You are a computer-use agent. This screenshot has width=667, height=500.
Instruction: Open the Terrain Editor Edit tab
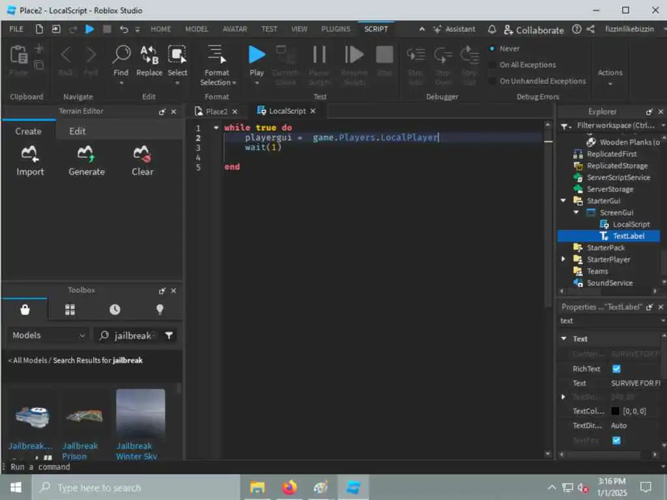pos(78,132)
